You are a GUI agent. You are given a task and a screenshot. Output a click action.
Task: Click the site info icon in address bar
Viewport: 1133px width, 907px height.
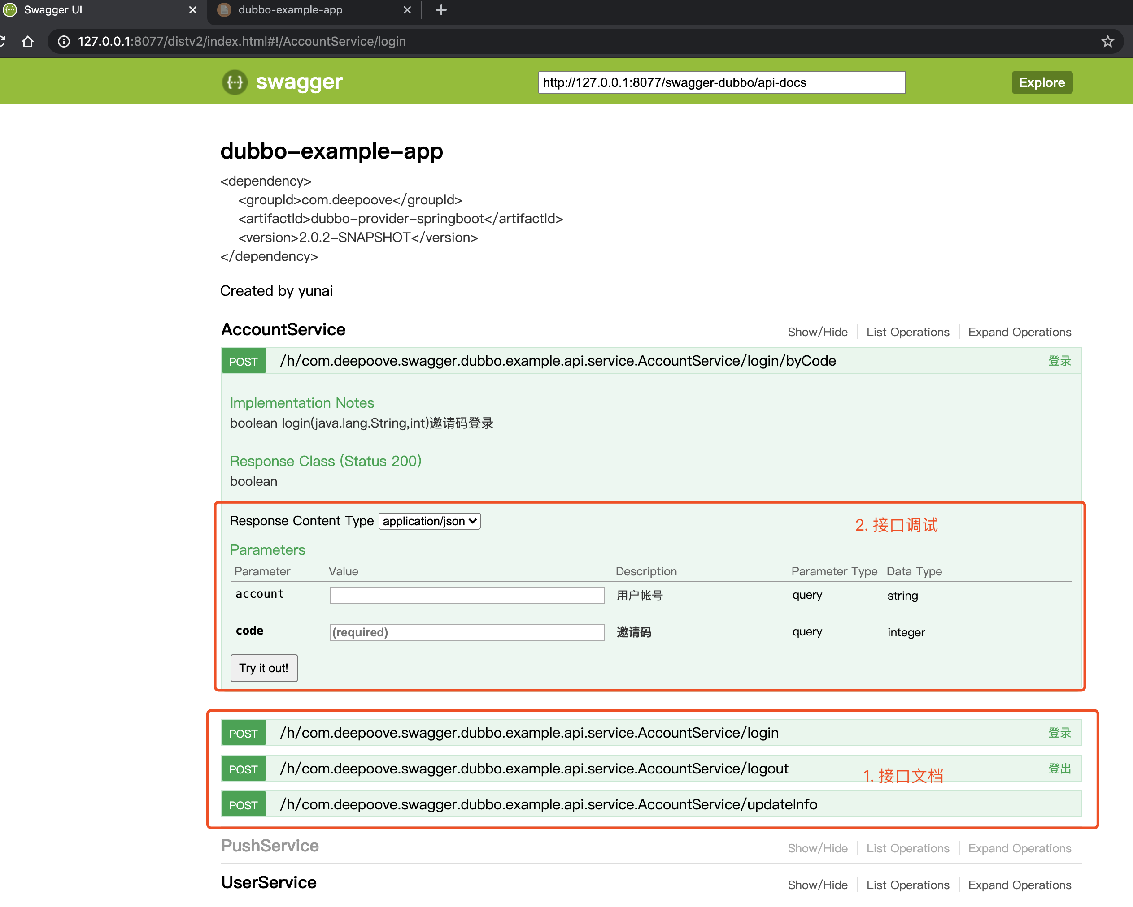coord(64,42)
